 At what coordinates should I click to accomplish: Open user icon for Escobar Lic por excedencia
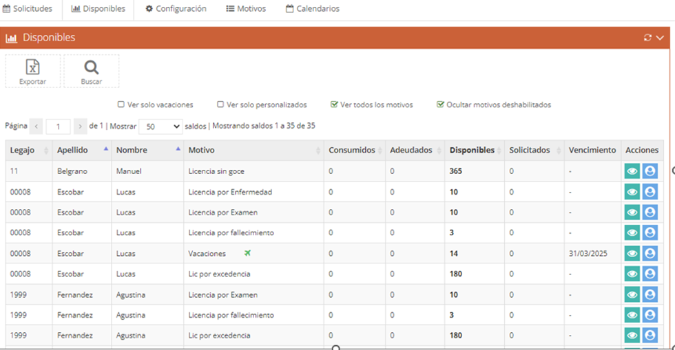click(x=650, y=274)
